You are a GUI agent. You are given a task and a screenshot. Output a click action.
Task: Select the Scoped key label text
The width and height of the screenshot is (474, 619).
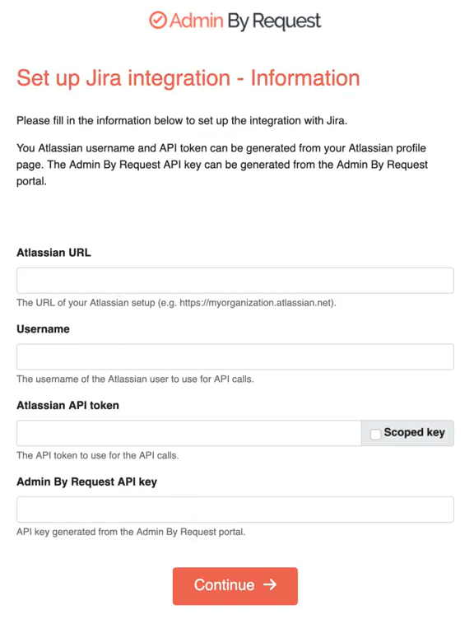pyautogui.click(x=415, y=433)
